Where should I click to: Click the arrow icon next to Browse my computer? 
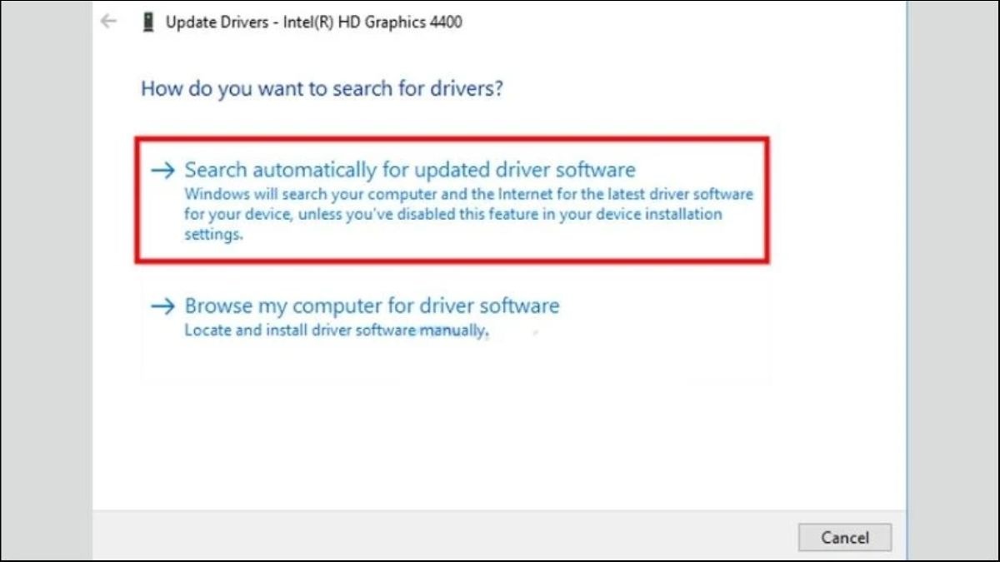coord(163,306)
